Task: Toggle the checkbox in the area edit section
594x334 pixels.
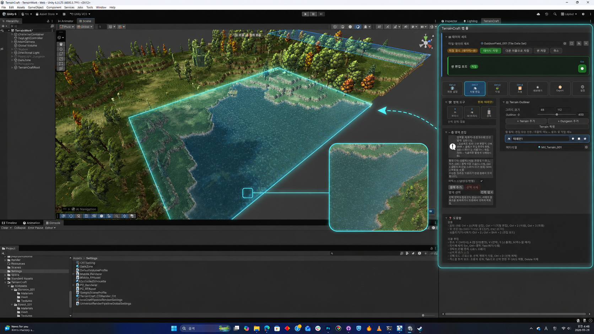Action: (x=481, y=181)
